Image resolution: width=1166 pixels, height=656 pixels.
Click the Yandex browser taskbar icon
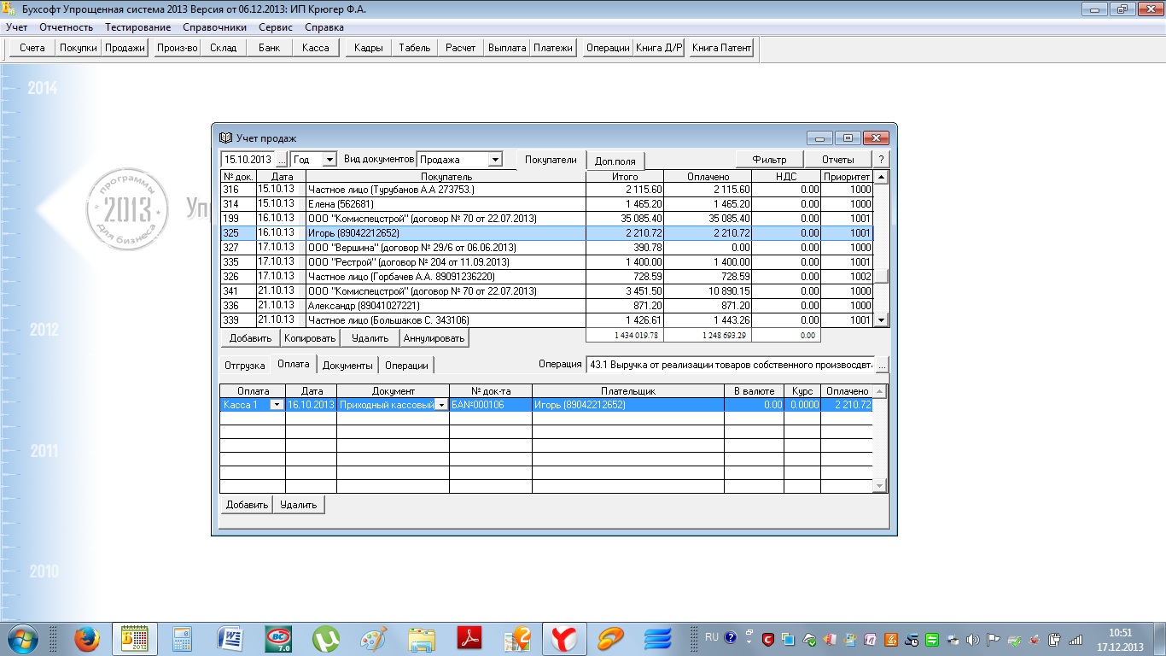563,638
